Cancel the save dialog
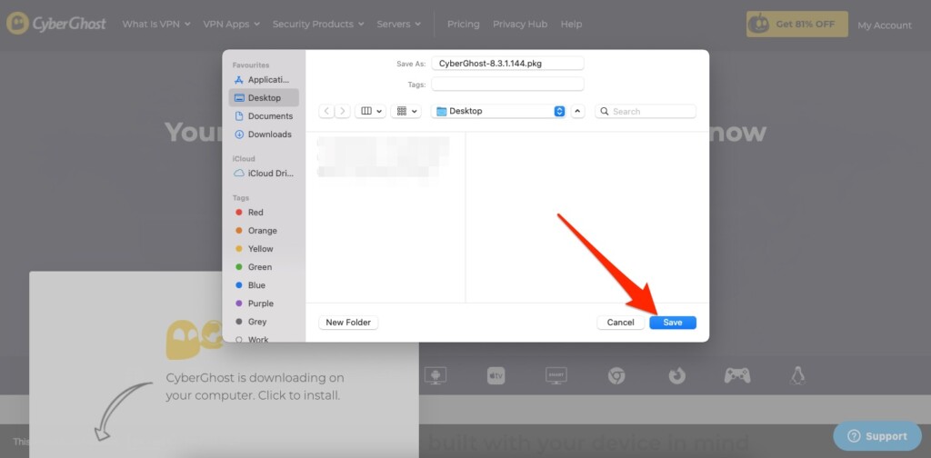This screenshot has height=458, width=931. pyautogui.click(x=620, y=322)
